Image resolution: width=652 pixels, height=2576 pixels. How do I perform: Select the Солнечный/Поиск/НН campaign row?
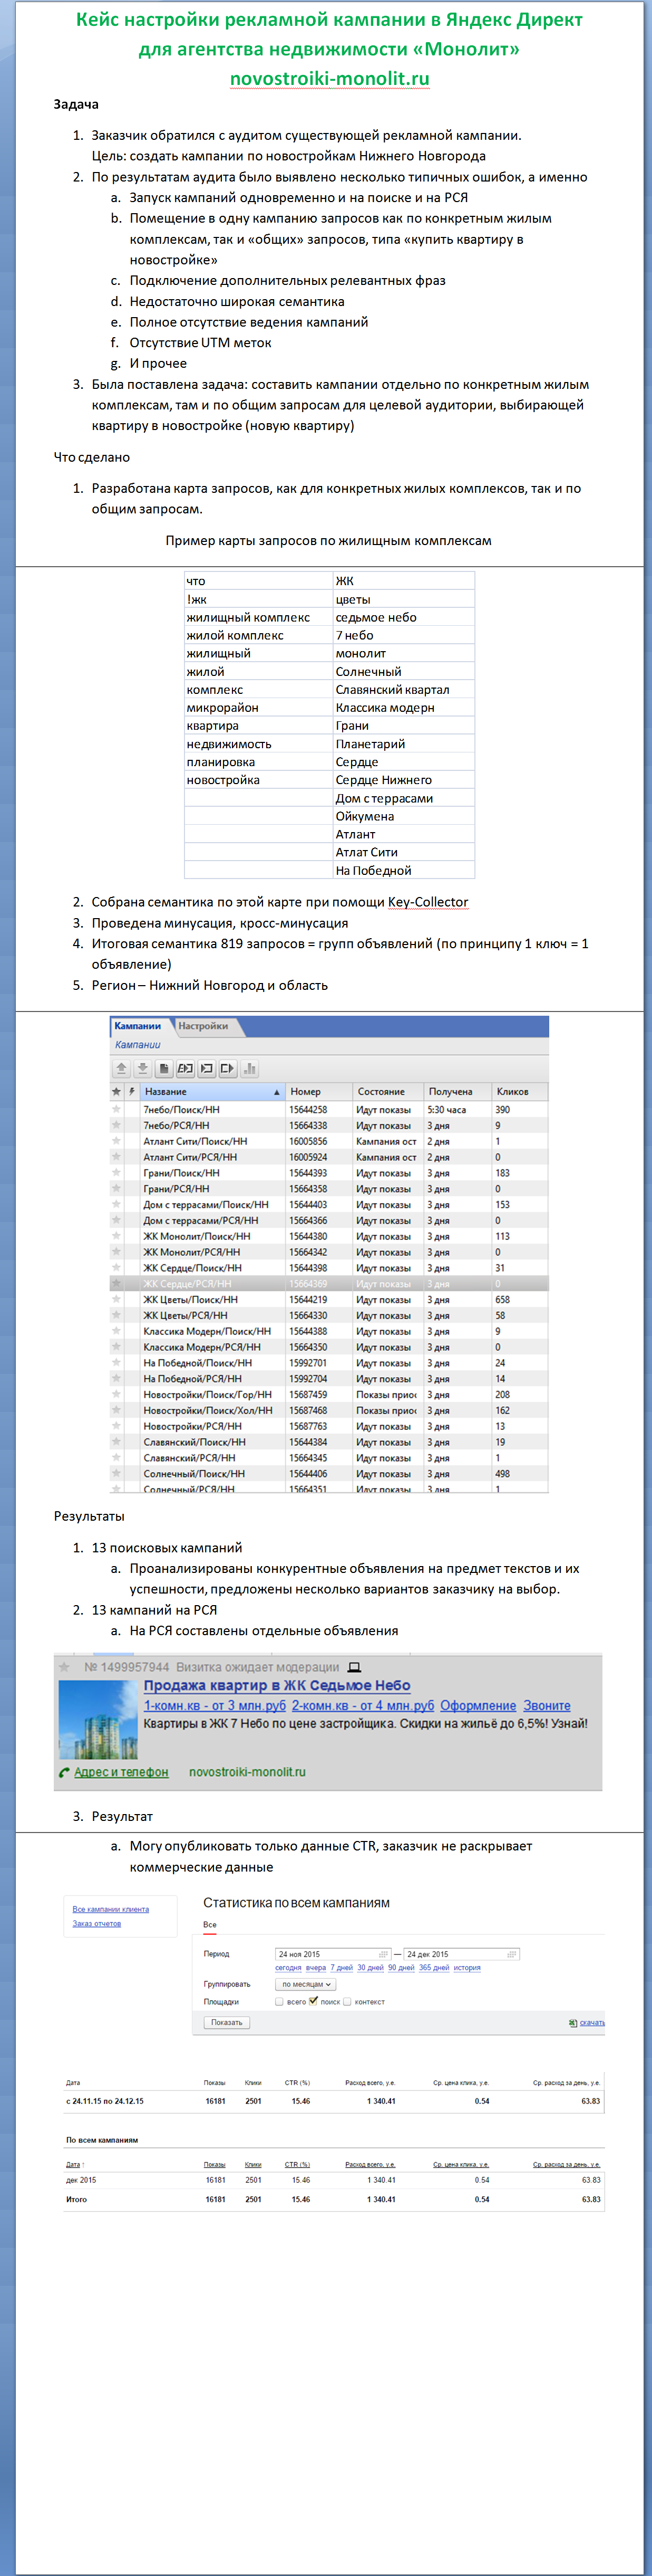coord(328,1474)
